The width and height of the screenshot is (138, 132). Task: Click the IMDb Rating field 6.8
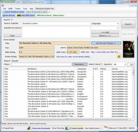[x=37, y=52]
